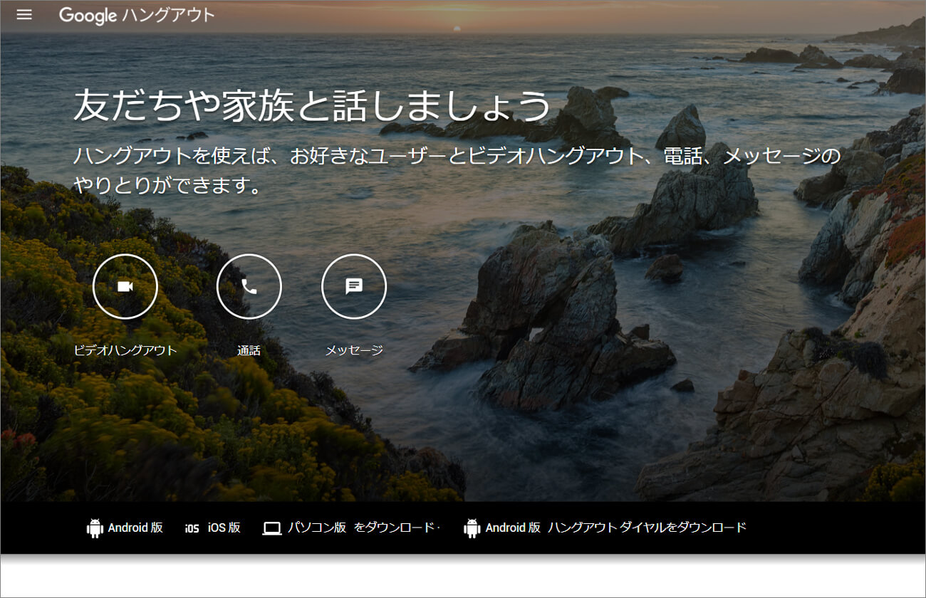The height and width of the screenshot is (598, 926).
Task: Click the laptop icon in footer
Action: 272,528
